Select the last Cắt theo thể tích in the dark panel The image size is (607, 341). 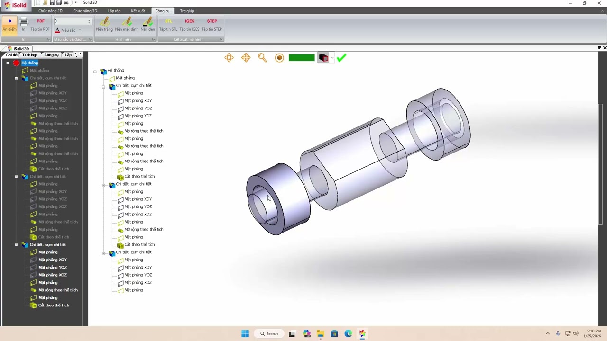[54, 305]
